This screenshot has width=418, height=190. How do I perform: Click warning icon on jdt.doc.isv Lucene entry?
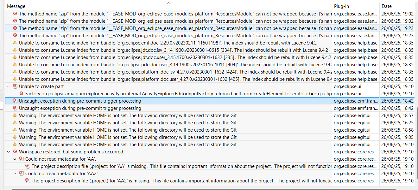[15, 50]
